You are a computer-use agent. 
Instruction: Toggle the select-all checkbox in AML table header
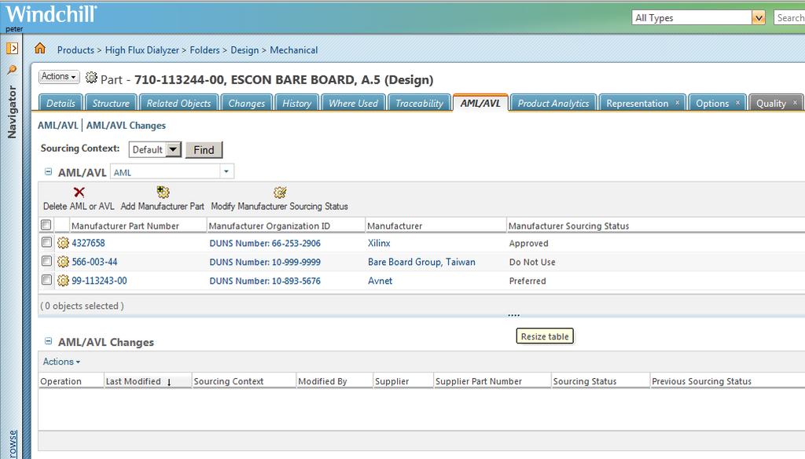click(x=46, y=224)
